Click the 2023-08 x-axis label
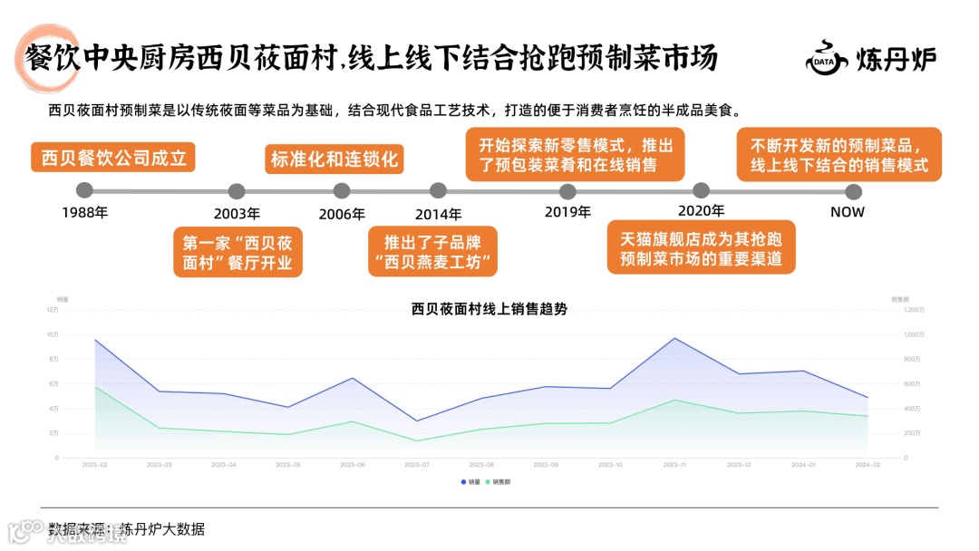This screenshot has height=551, width=979. pos(481,465)
